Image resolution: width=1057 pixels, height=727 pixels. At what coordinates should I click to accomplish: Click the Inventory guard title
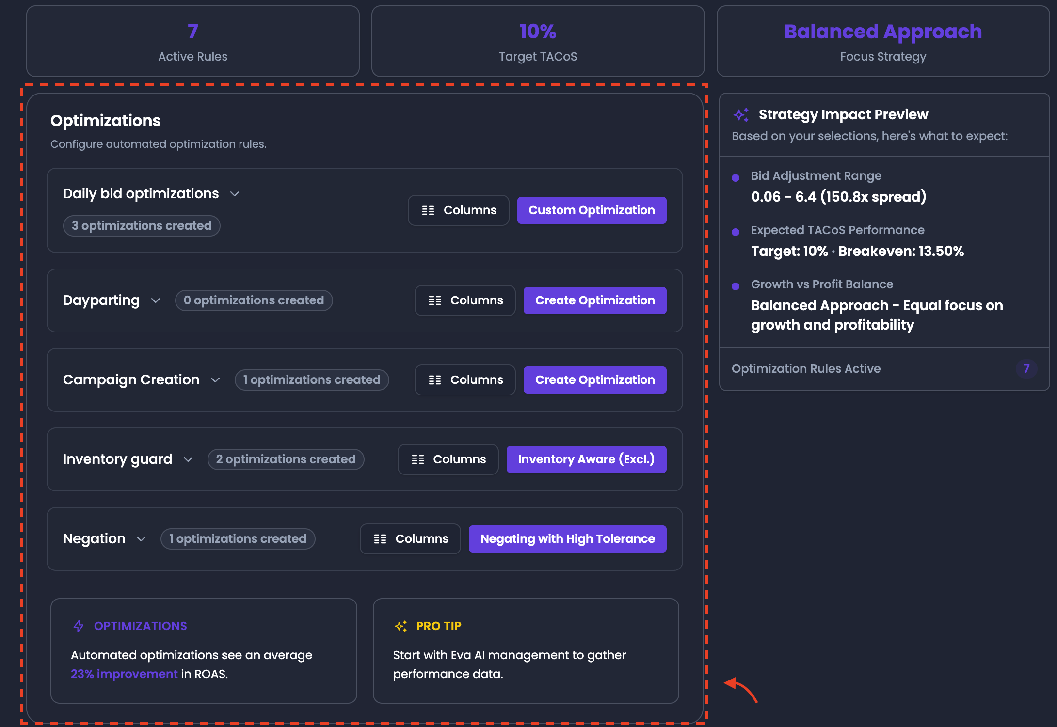click(118, 459)
